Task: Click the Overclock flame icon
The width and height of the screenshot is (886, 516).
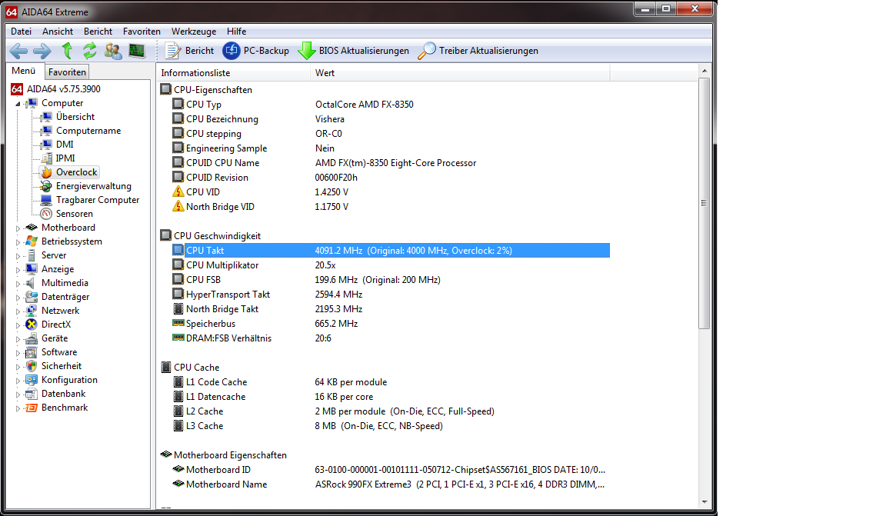Action: 46,172
